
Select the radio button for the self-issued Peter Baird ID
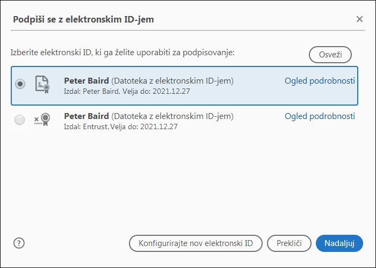coord(20,85)
